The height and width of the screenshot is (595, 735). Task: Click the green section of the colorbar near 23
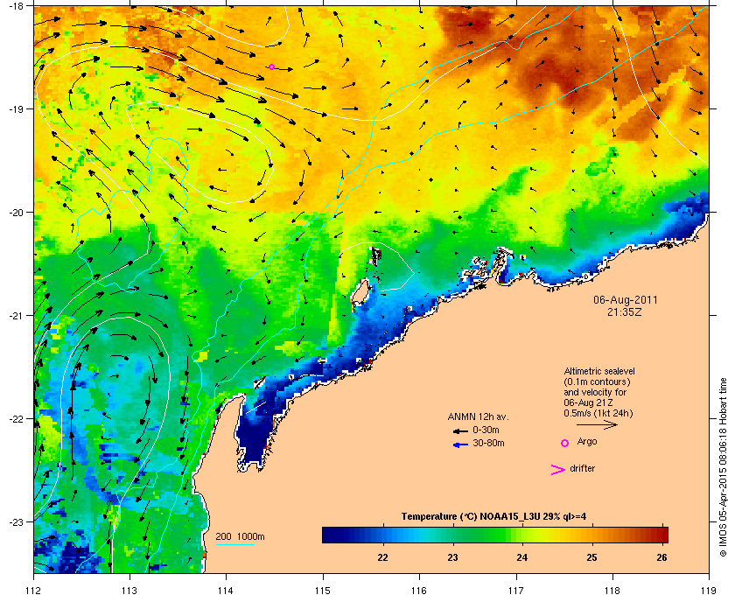[x=453, y=535]
